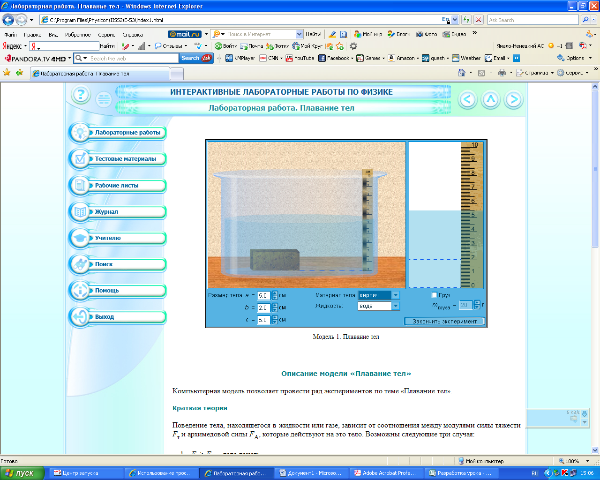
Task: Adjust the груза mass stepper
Action: point(477,305)
